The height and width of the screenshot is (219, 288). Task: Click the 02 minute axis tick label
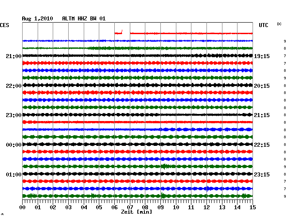point(53,207)
